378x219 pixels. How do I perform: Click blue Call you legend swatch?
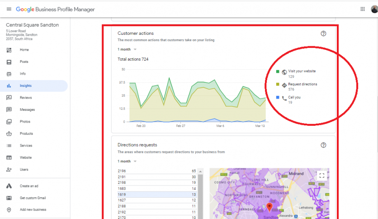click(278, 97)
